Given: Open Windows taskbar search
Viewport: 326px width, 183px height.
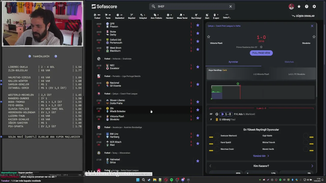Looking at the screenshot, I should click(x=143, y=180).
